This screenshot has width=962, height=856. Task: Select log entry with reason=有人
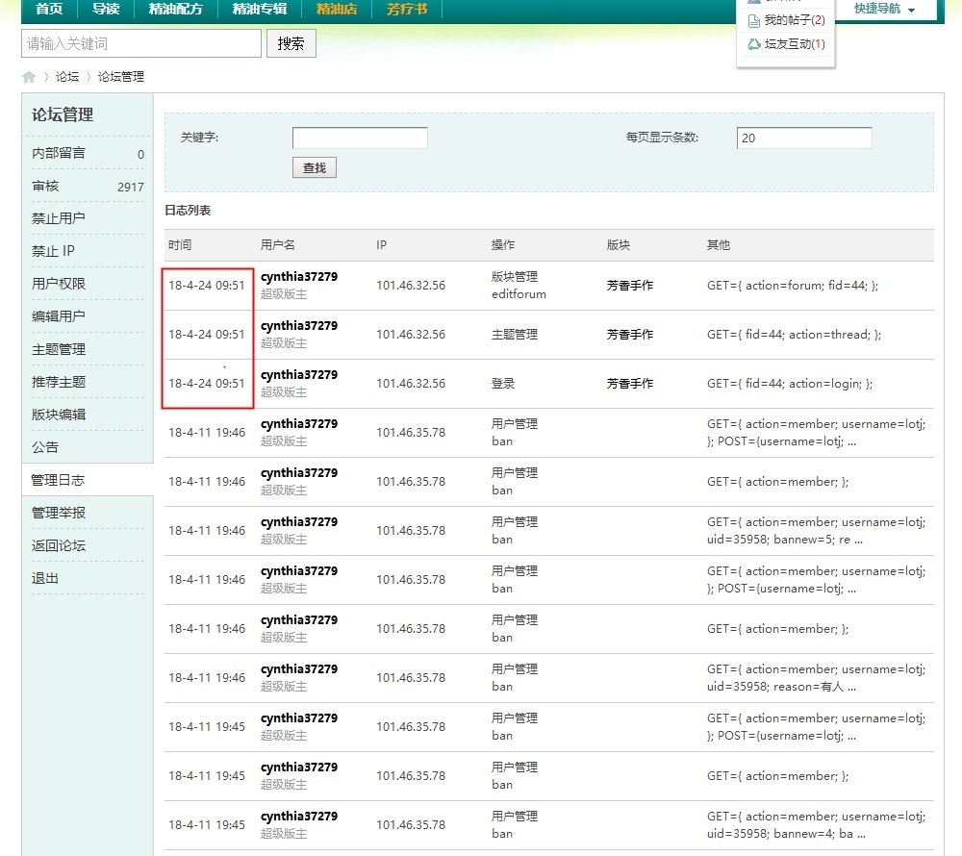(549, 678)
